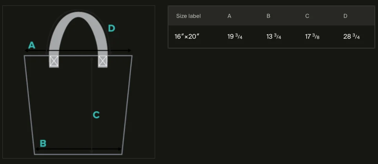This screenshot has height=164, width=378.
Task: Click the horizontal arrow above the bag top
Action: point(78,50)
